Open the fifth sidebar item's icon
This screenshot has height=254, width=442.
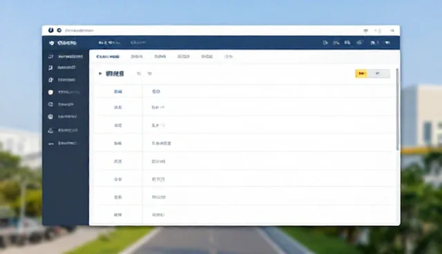[50, 104]
